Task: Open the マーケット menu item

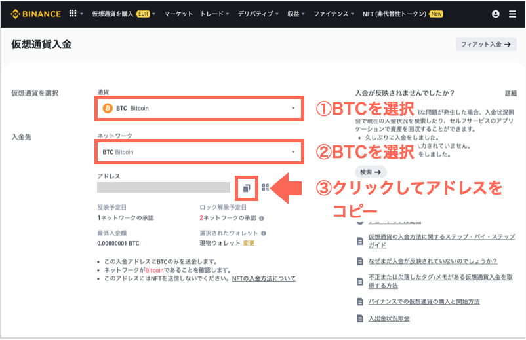Action: (178, 14)
